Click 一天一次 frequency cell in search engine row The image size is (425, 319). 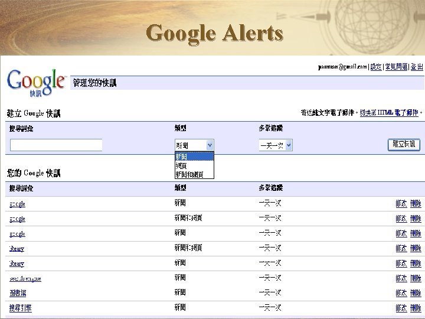tap(270, 278)
